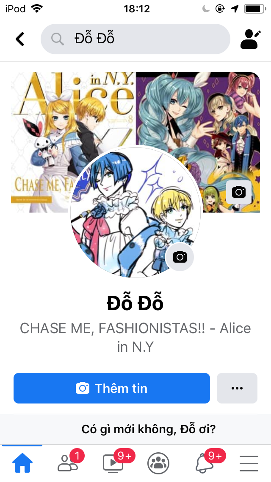271x482 pixels.
Task: Tap the cover photo camera icon
Action: (238, 192)
